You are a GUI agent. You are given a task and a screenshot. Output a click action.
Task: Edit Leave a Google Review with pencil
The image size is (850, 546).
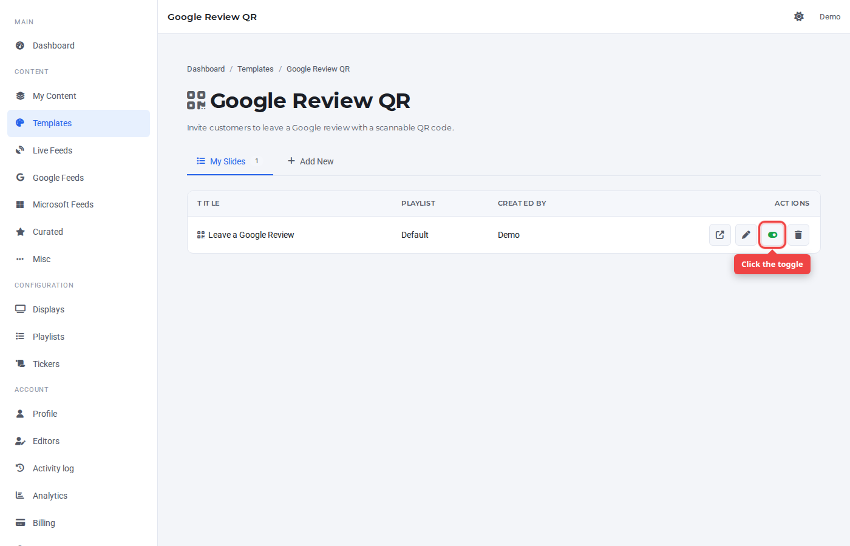746,235
